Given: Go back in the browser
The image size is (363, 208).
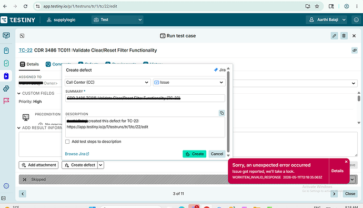Looking at the screenshot, I should (5, 6).
